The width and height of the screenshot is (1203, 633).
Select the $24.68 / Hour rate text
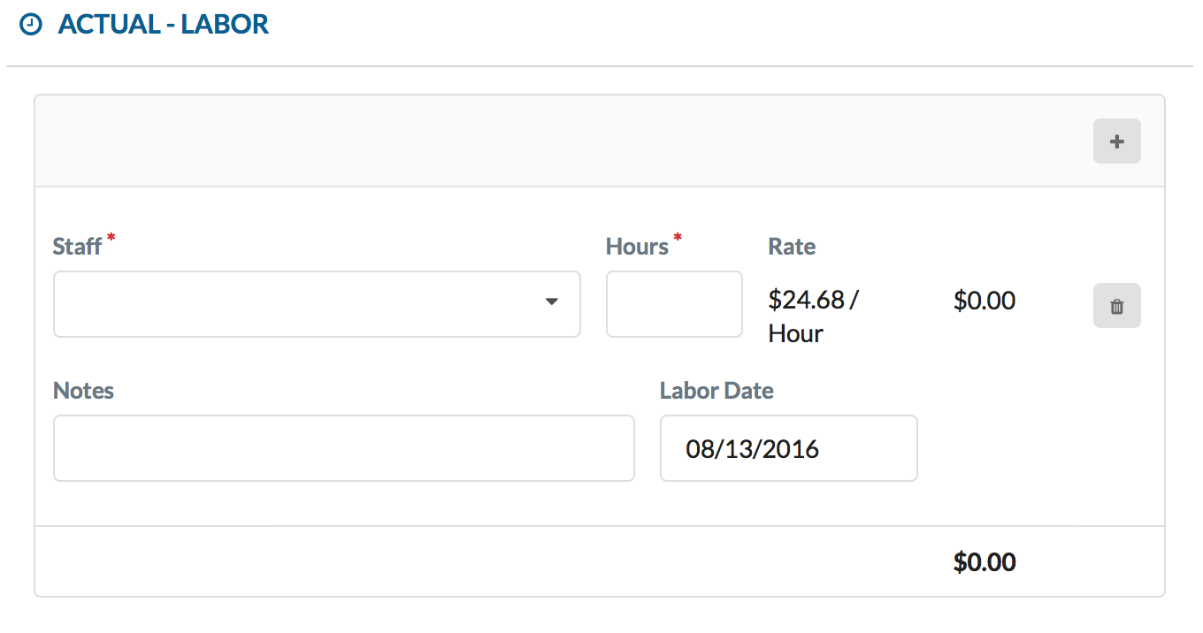pyautogui.click(x=814, y=316)
